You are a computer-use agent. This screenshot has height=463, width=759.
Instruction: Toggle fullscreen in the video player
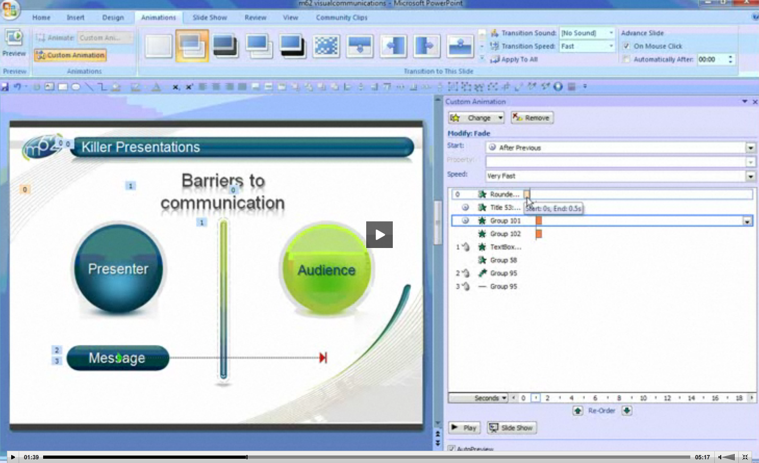pyautogui.click(x=745, y=457)
